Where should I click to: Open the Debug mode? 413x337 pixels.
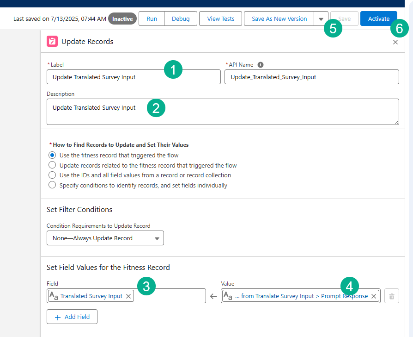coord(181,19)
